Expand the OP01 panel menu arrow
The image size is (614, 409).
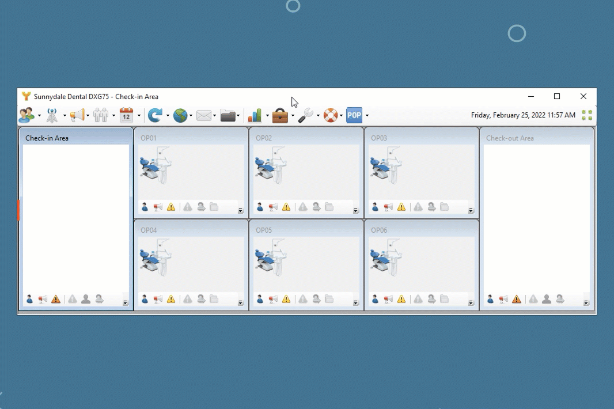[x=240, y=211]
